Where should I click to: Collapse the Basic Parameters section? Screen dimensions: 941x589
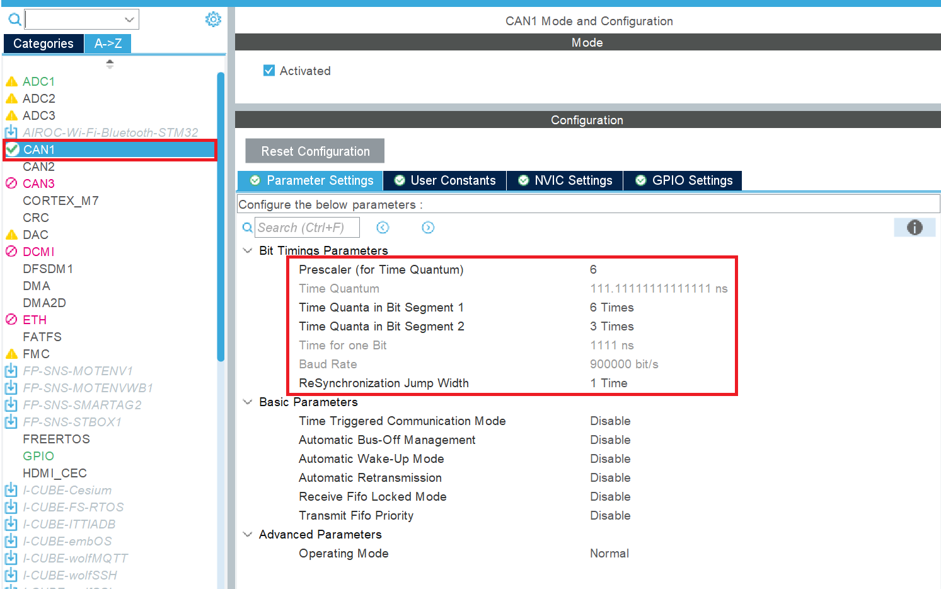247,402
